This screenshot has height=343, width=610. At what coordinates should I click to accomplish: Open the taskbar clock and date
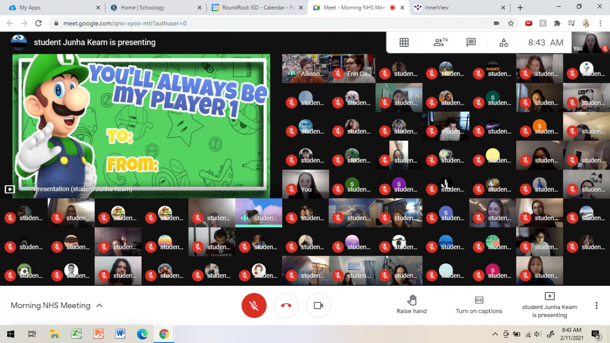tap(571, 334)
